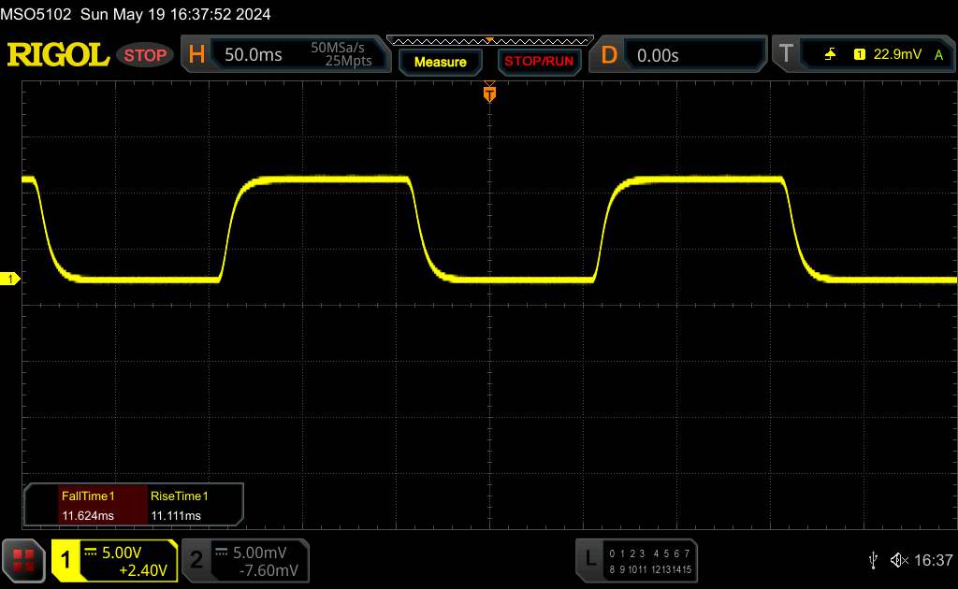This screenshot has height=589, width=958.
Task: Open the logic analyzer L channels panel
Action: [x=590, y=559]
